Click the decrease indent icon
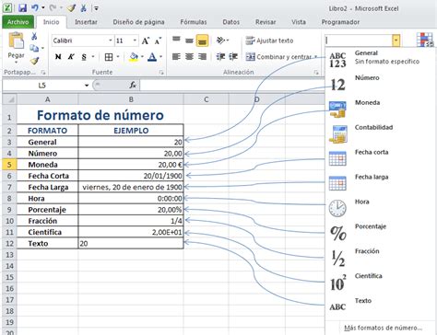This screenshot has width=437, height=335. (220, 57)
